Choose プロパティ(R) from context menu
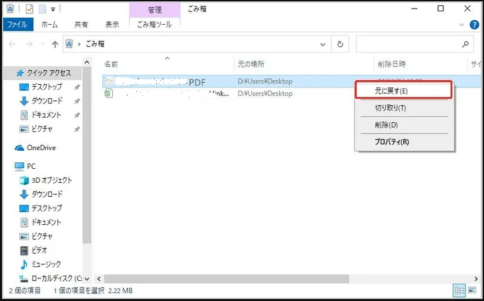 pyautogui.click(x=405, y=141)
